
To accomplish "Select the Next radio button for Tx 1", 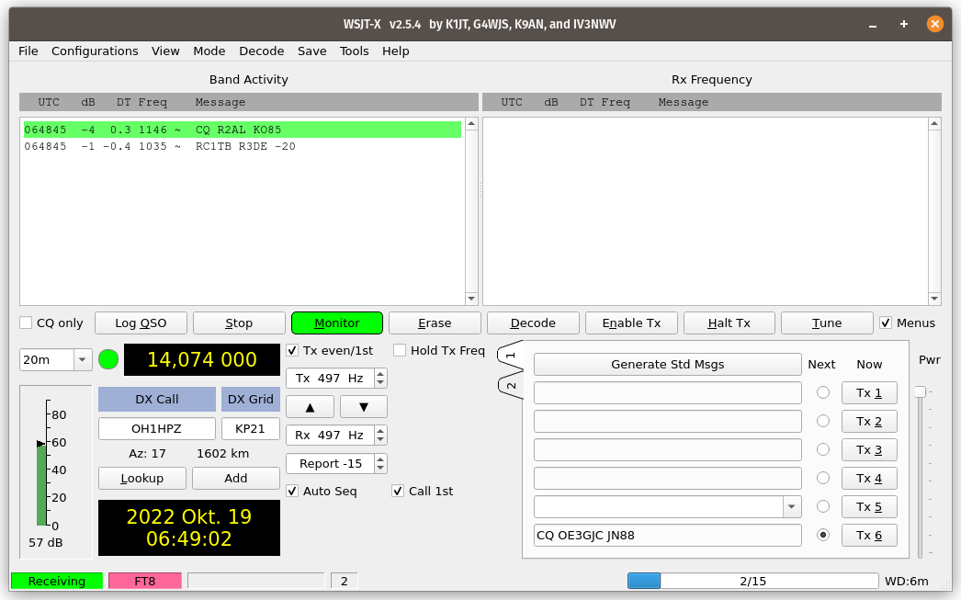I will point(823,393).
